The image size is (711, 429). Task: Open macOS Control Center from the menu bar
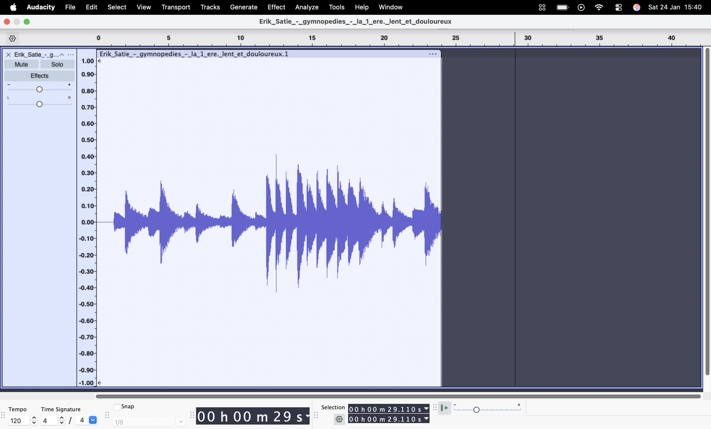pyautogui.click(x=618, y=7)
